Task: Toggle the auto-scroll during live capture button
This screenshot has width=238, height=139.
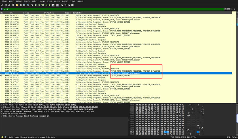Action: tap(54, 5)
